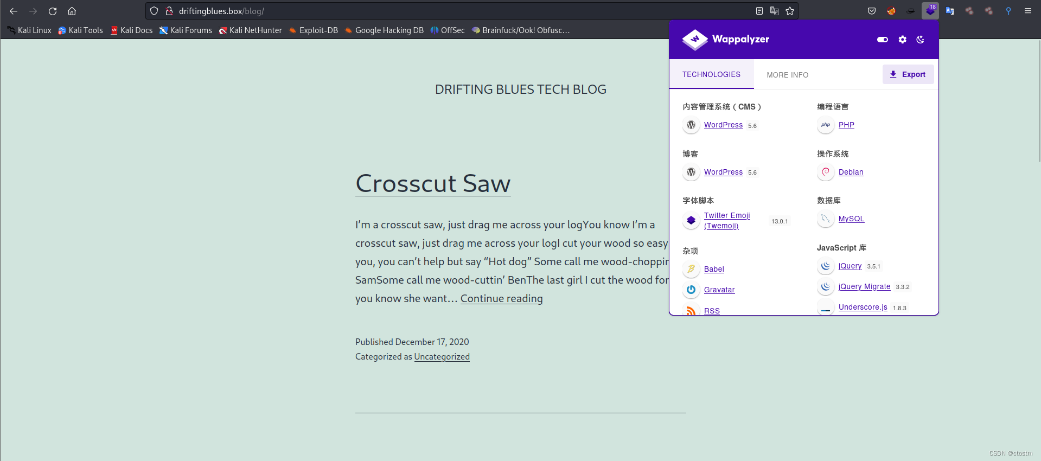1041x461 pixels.
Task: Click the Wappalyzer logo
Action: click(x=726, y=40)
